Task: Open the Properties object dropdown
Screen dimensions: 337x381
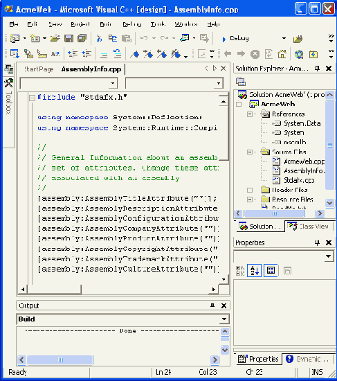Action: (329, 256)
